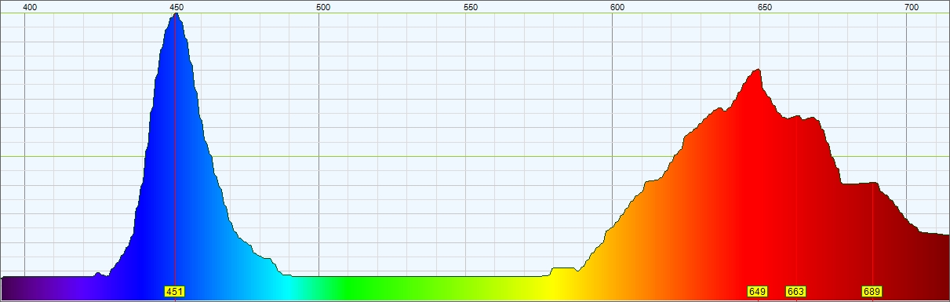Select the 689 peak marker label
950x302 pixels.
coord(872,292)
